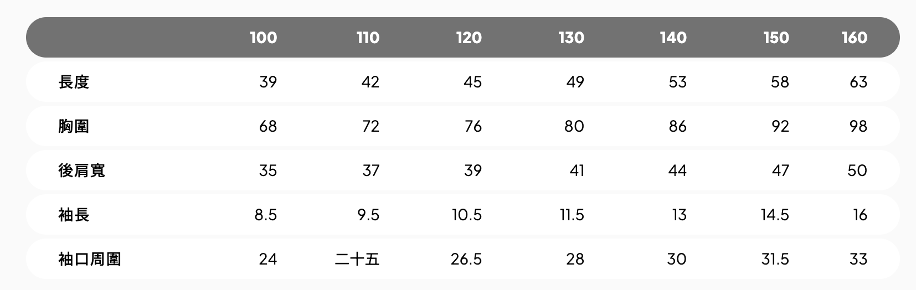The width and height of the screenshot is (916, 290).
Task: Select the 胸圍 row label
Action: (x=74, y=126)
